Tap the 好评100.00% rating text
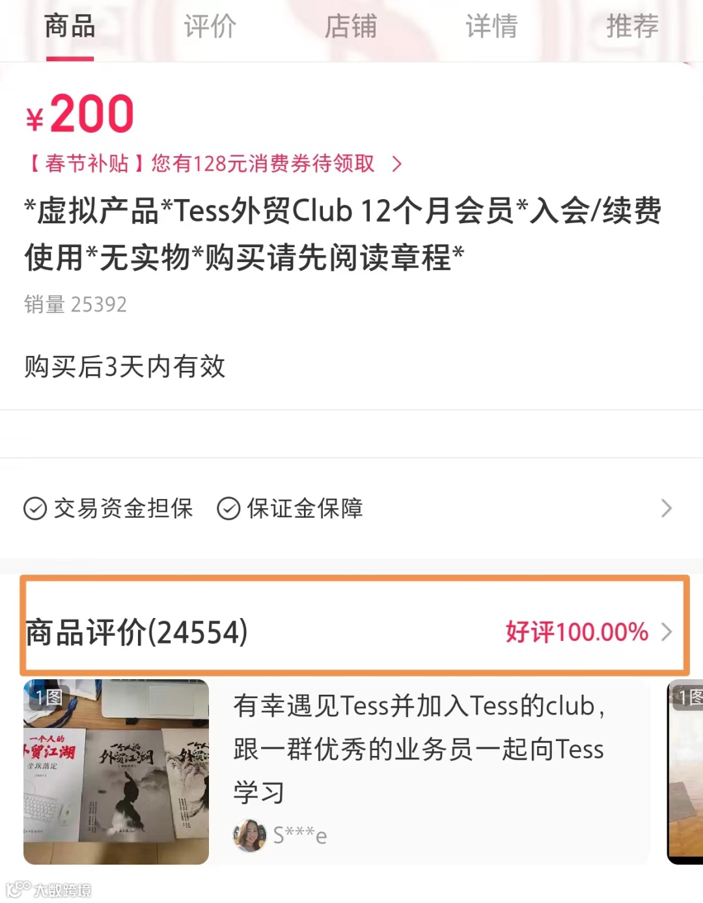This screenshot has height=903, width=703. tap(577, 632)
